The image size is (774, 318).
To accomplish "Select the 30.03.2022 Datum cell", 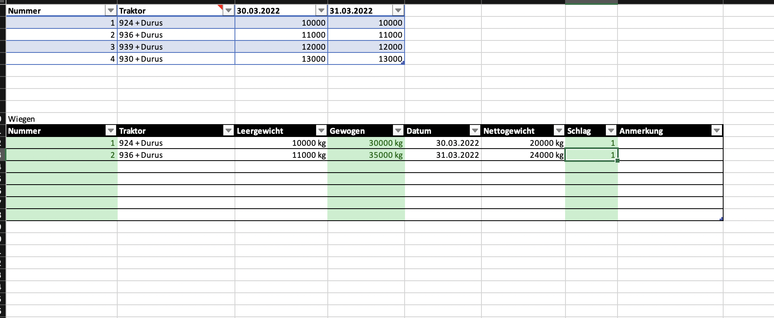I will pyautogui.click(x=443, y=143).
